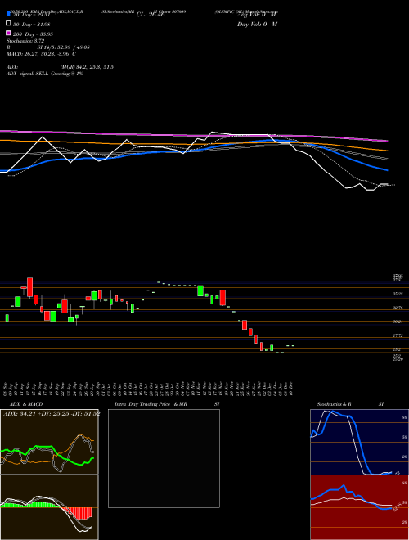Screen dimensions: 409x540
Task: Select the '50 Day - 31.98' legend text
Action: (x=32, y=24)
